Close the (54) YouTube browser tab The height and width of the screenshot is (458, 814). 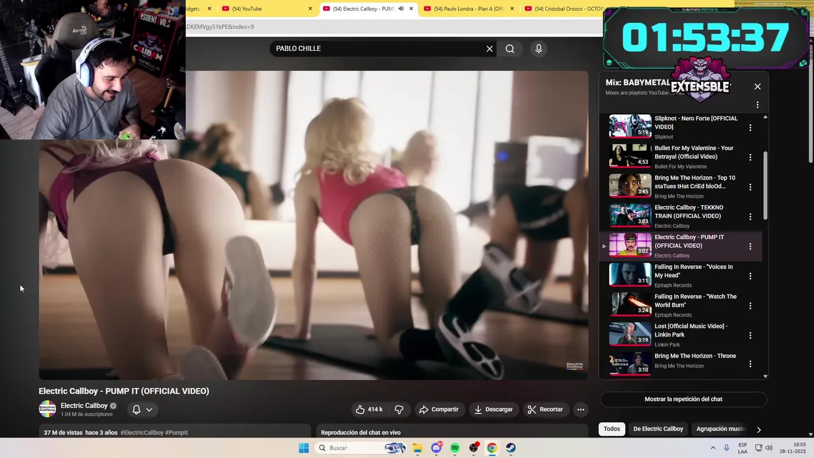click(310, 9)
